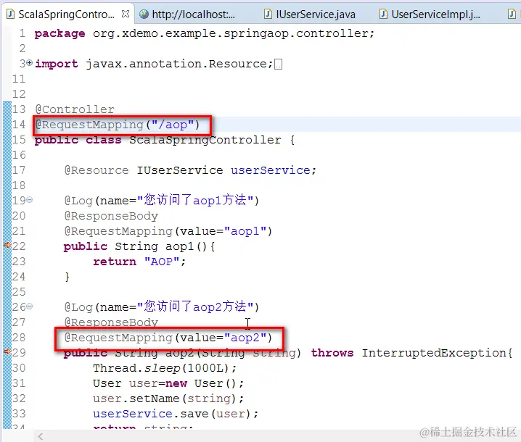The image size is (521, 442).
Task: Click the return "AOP" statement
Action: [139, 262]
